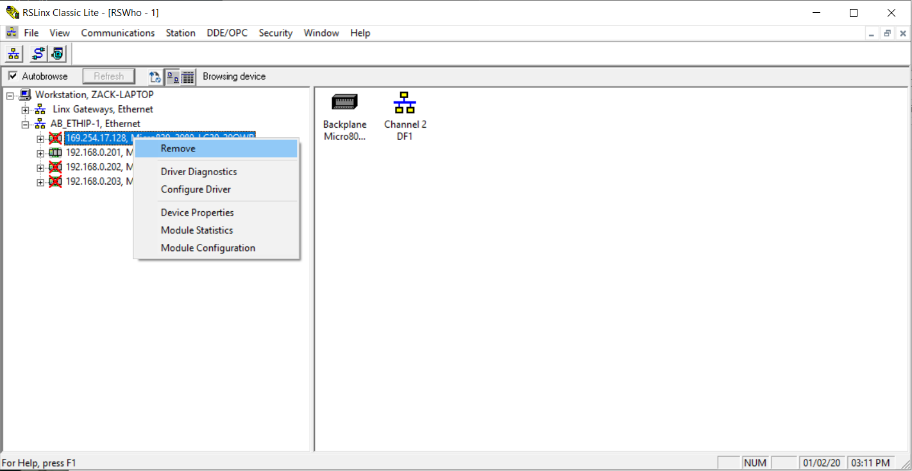Click the RSLinx app icon in title bar
Screen dimensions: 912x471
[x=12, y=12]
